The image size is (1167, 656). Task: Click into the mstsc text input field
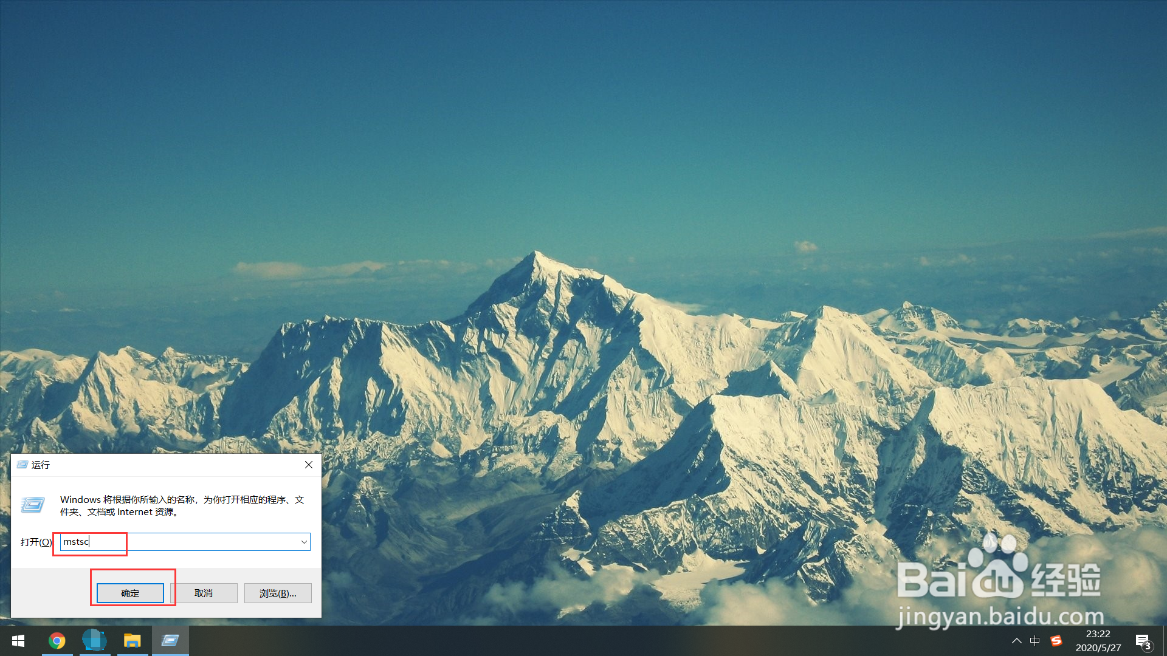point(182,542)
